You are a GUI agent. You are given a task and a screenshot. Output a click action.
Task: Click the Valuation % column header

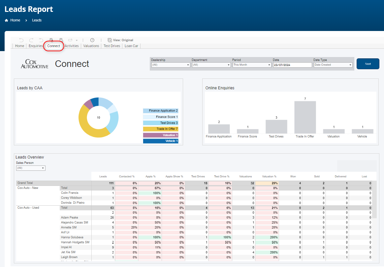269,176
